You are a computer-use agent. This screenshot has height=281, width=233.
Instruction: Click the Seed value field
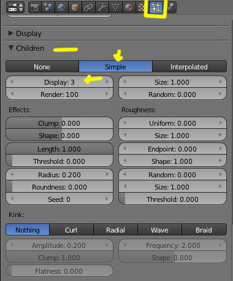point(59,199)
